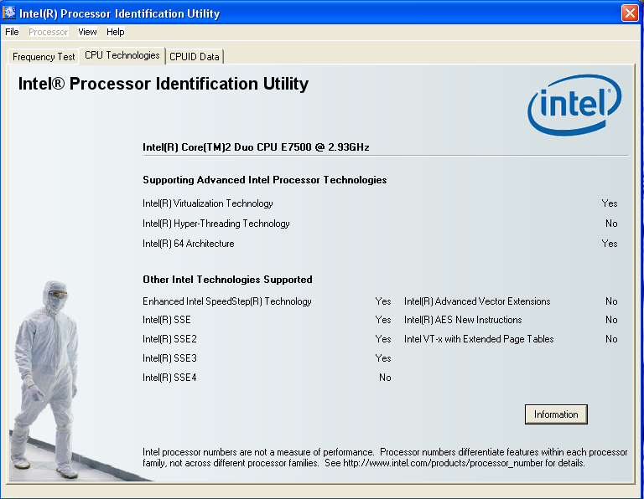Click the Information button
This screenshot has width=644, height=499.
pyautogui.click(x=556, y=414)
